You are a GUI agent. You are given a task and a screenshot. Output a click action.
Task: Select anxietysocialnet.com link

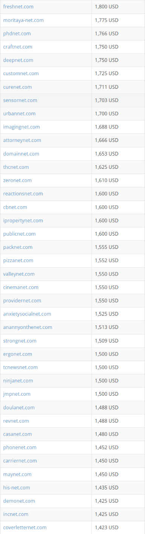coord(27,314)
